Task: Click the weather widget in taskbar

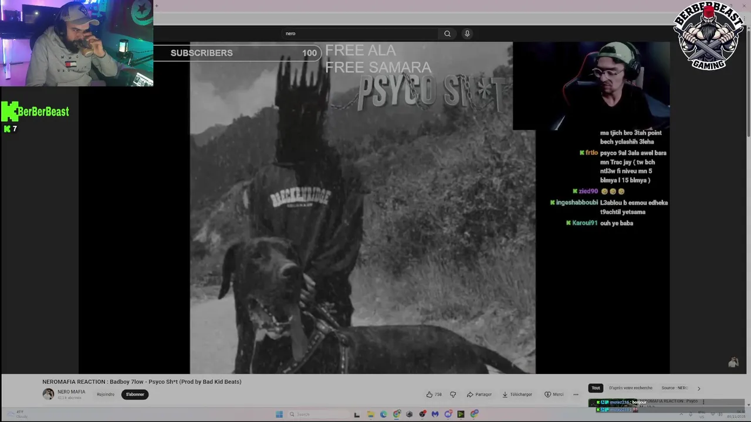Action: click(x=18, y=414)
